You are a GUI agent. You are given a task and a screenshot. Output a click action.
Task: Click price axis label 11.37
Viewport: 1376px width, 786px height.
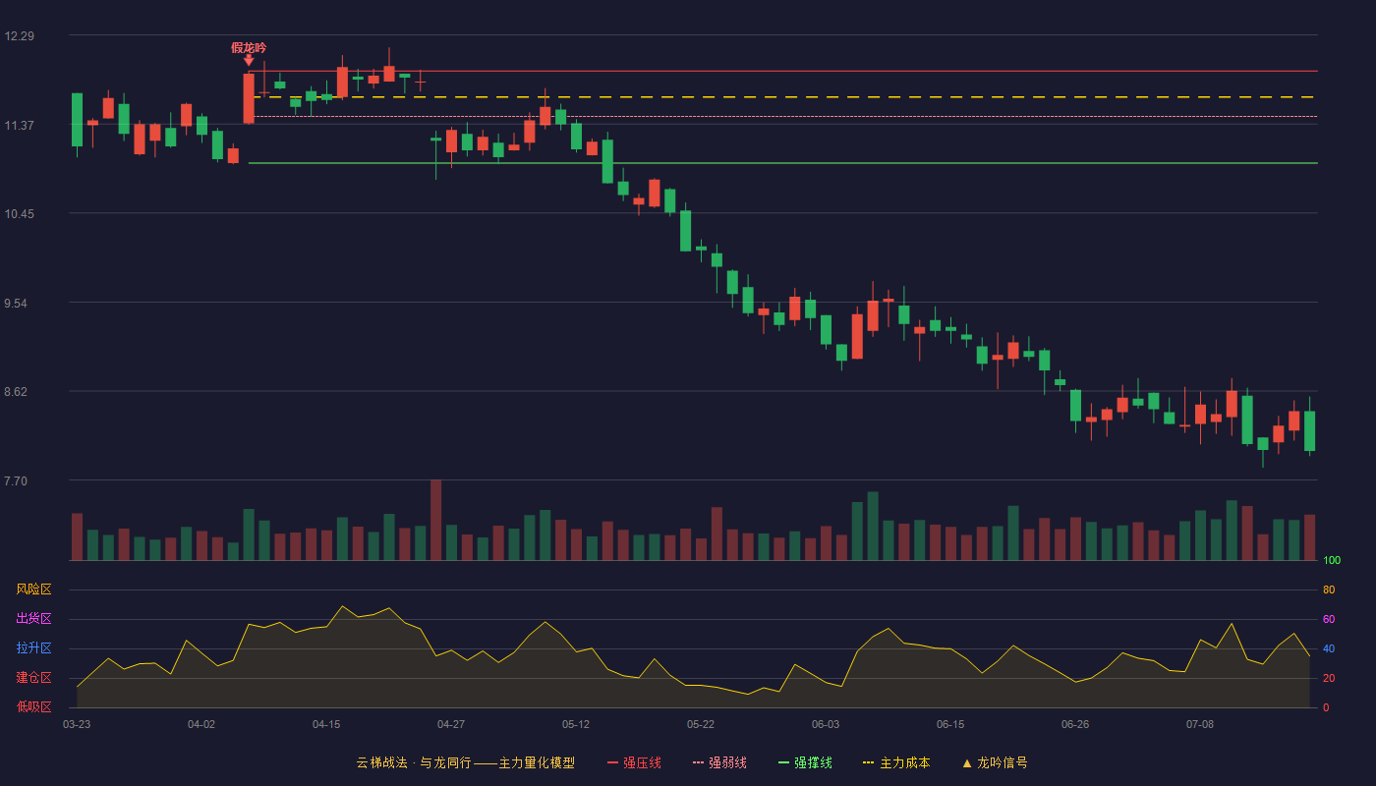(x=20, y=126)
